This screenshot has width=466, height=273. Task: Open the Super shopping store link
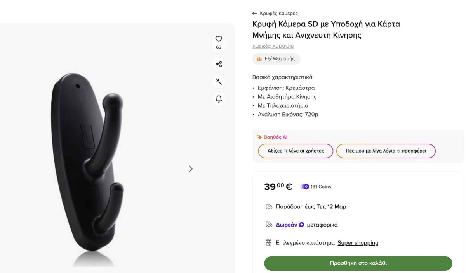pyautogui.click(x=358, y=243)
